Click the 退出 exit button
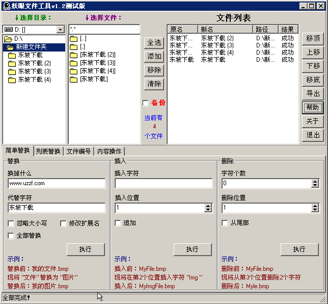 (313, 135)
